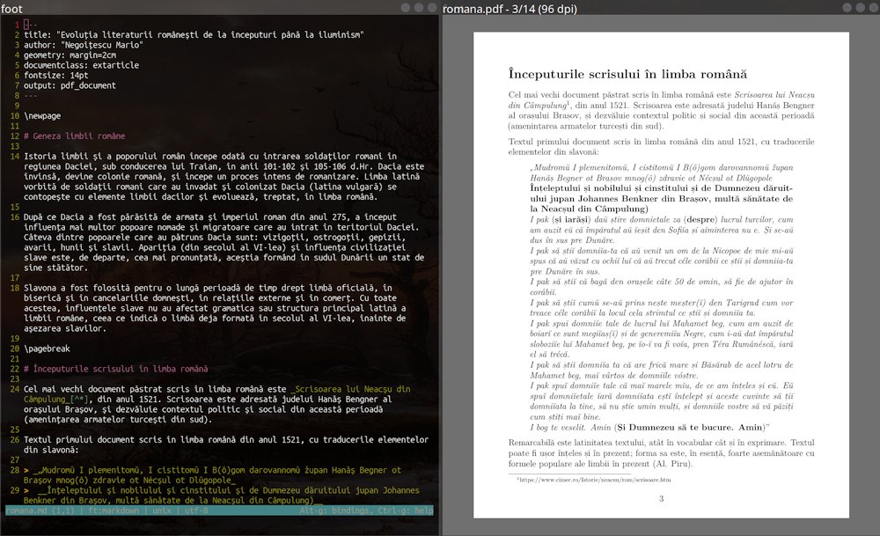
Task: Click the author line 'Negoițescu Mario' in the editor
Action: point(83,45)
